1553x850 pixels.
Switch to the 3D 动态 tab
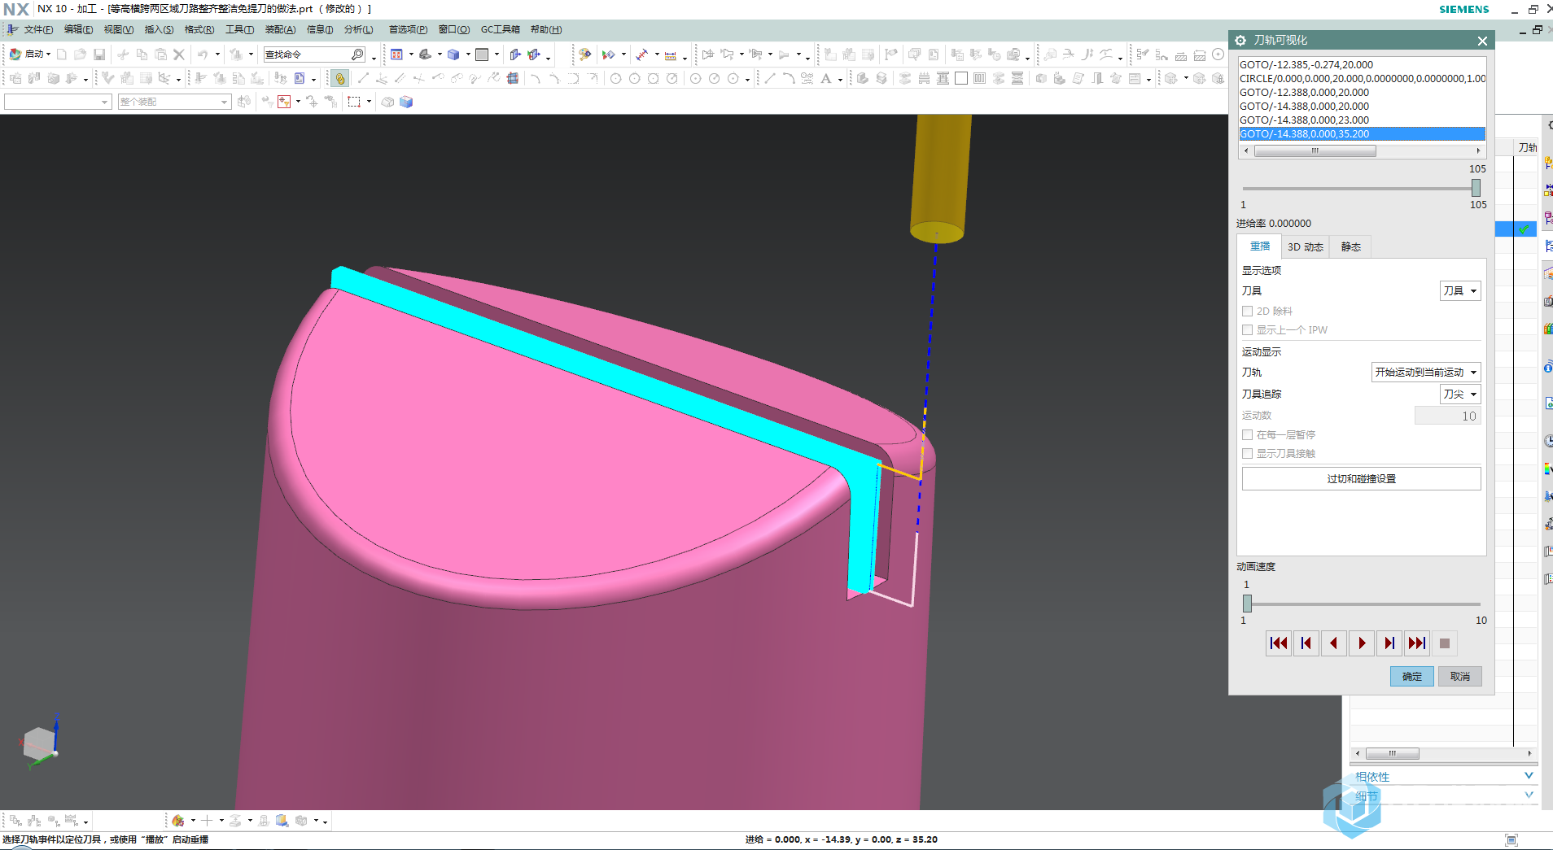tap(1305, 246)
